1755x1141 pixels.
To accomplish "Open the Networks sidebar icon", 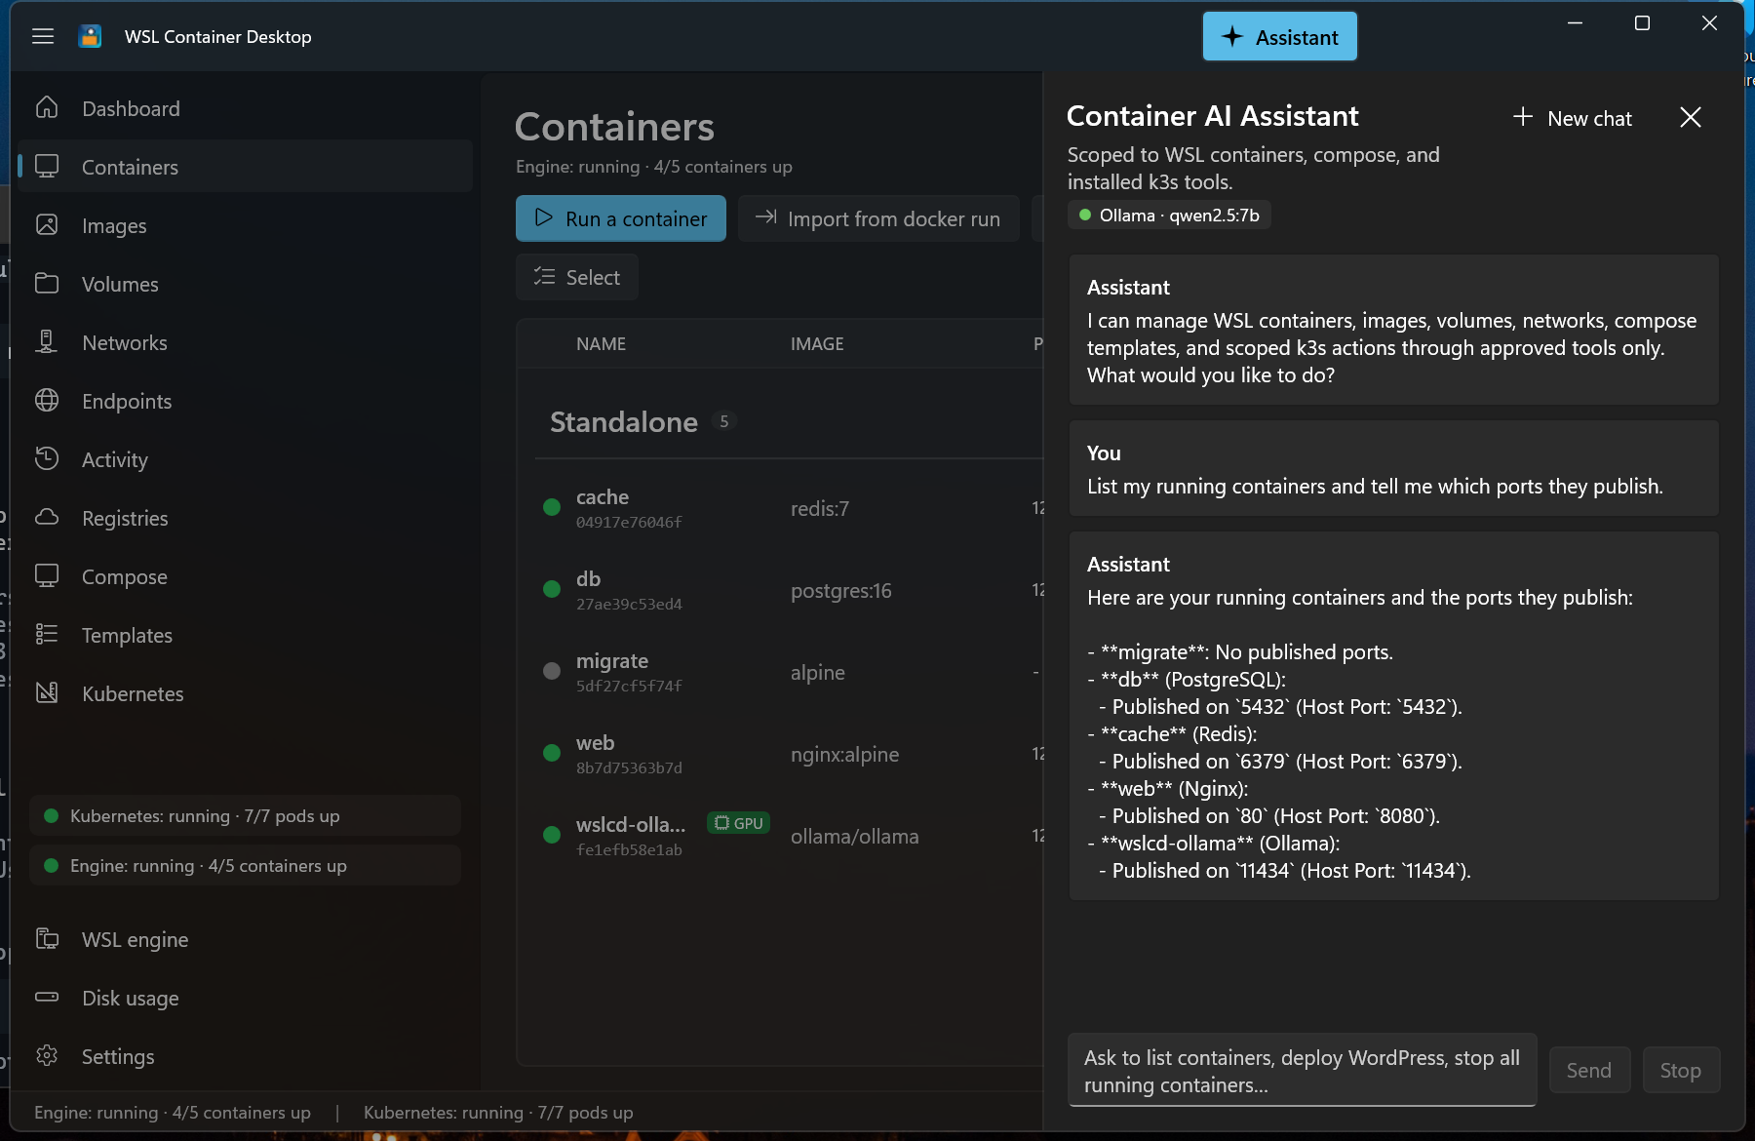I will point(47,341).
